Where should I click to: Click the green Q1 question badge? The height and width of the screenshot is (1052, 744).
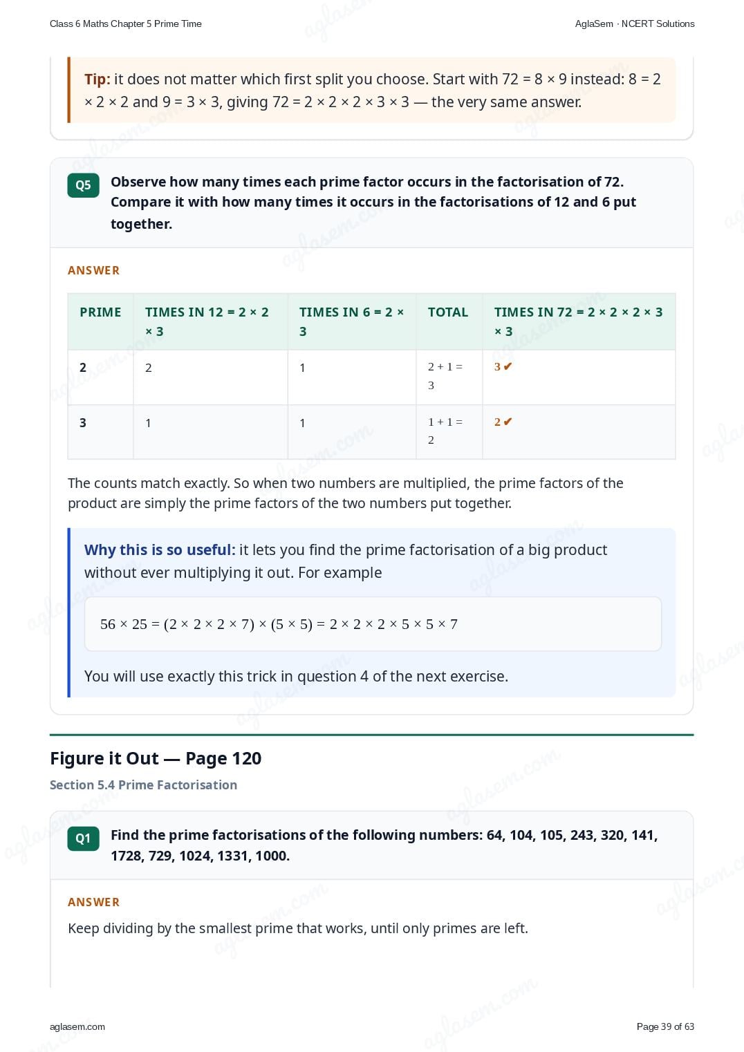[83, 838]
